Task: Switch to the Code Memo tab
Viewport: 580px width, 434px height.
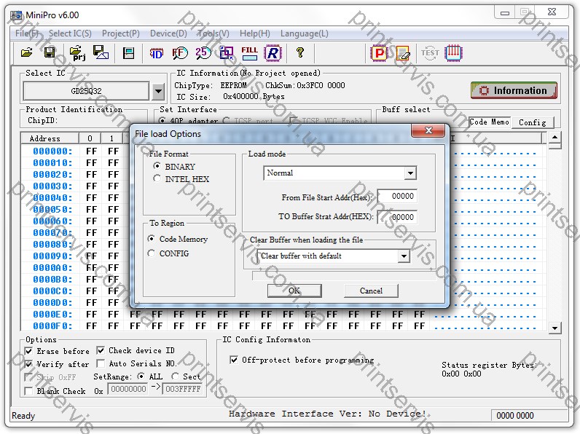Action: tap(489, 122)
